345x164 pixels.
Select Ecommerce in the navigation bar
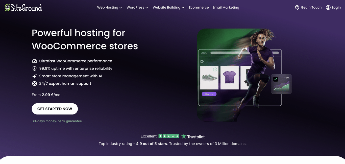[199, 7]
